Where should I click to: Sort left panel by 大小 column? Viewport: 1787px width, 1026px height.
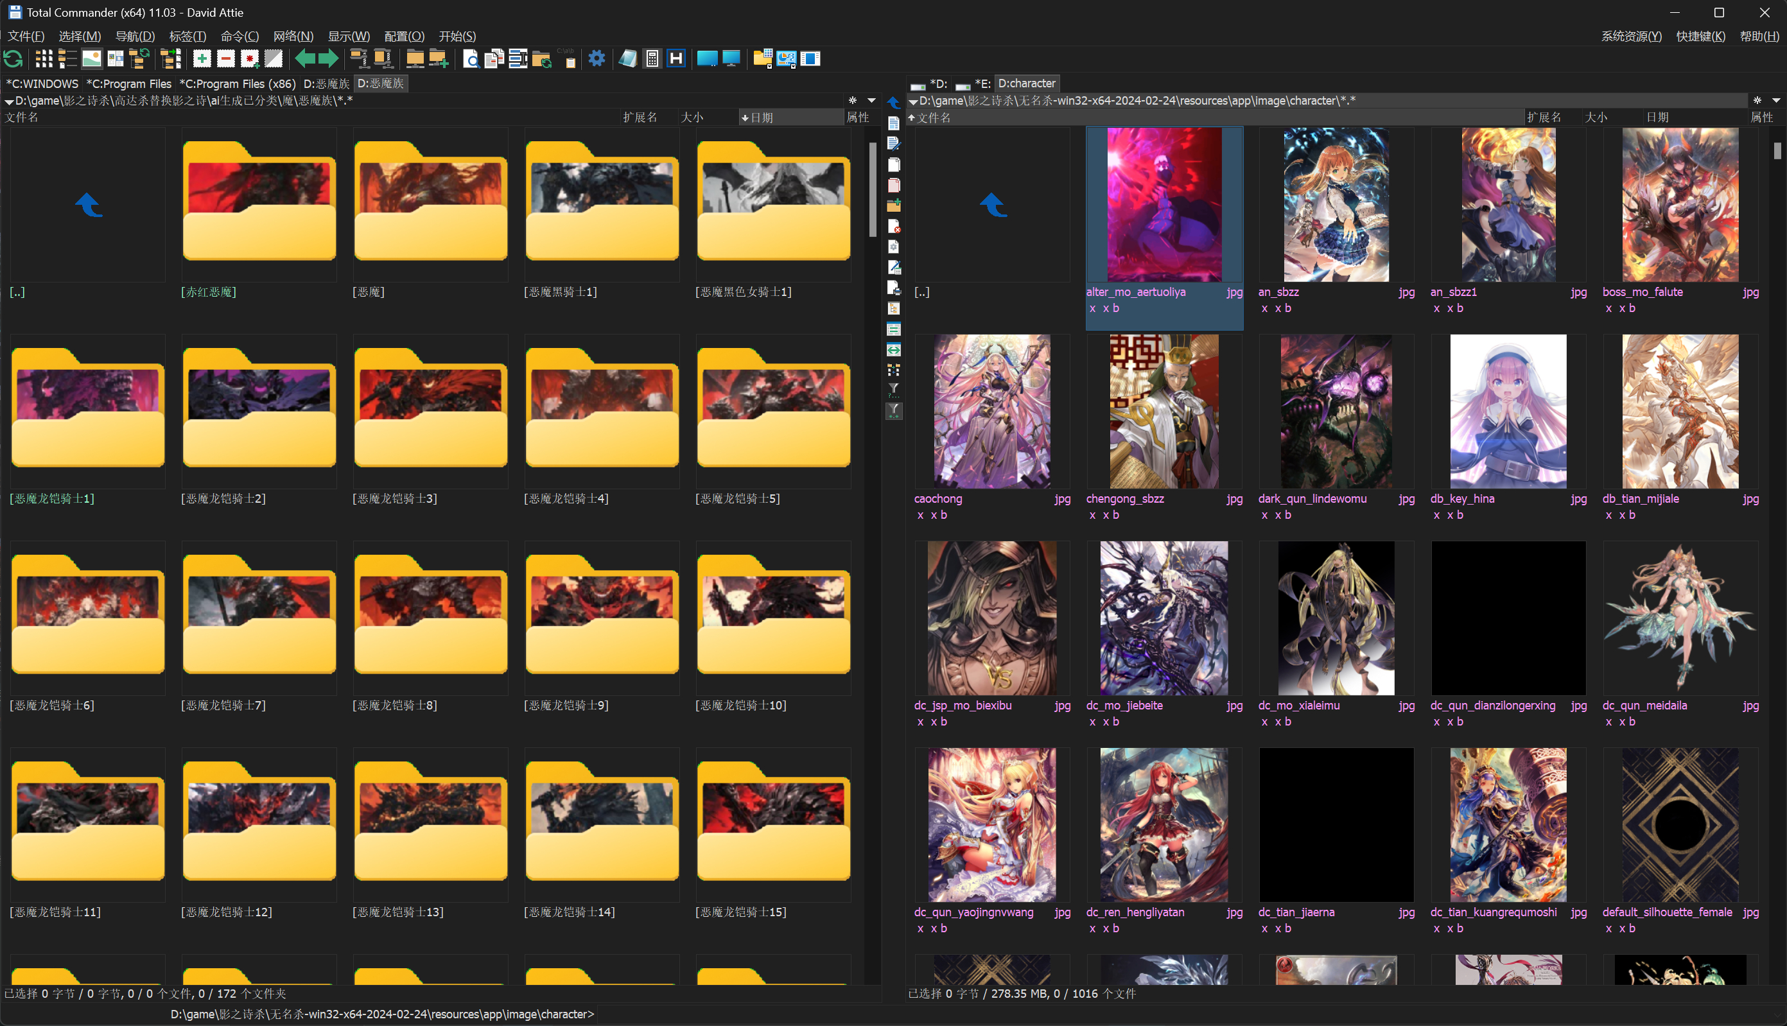coord(708,117)
